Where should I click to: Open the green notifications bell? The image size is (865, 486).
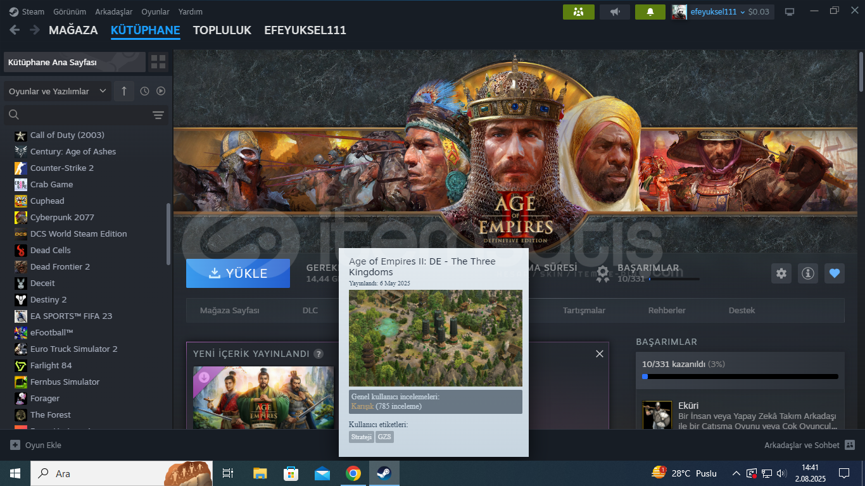point(650,12)
